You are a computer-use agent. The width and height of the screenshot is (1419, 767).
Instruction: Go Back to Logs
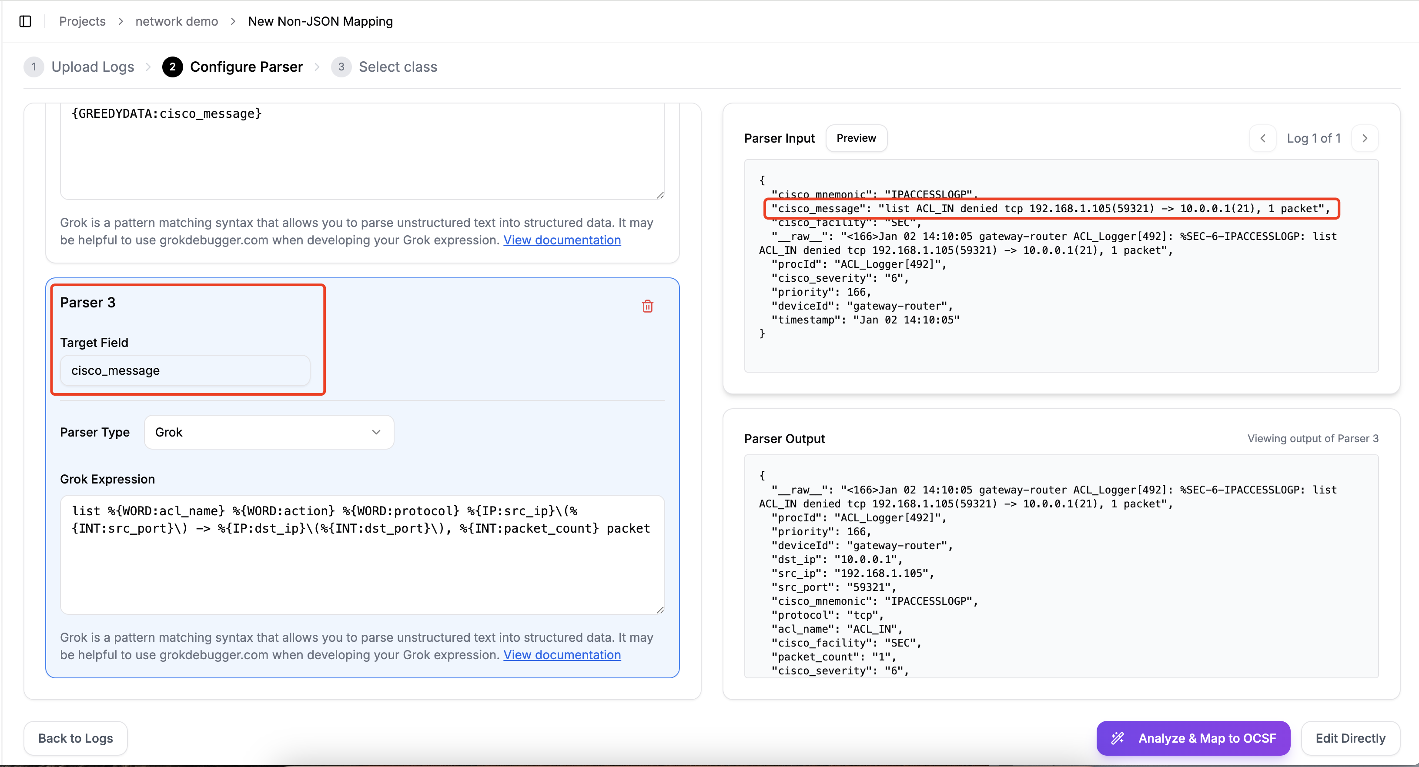(x=75, y=738)
